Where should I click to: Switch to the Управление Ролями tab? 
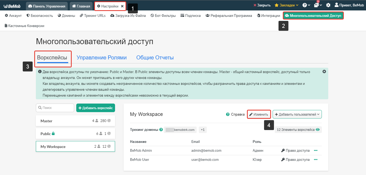pos(102,58)
